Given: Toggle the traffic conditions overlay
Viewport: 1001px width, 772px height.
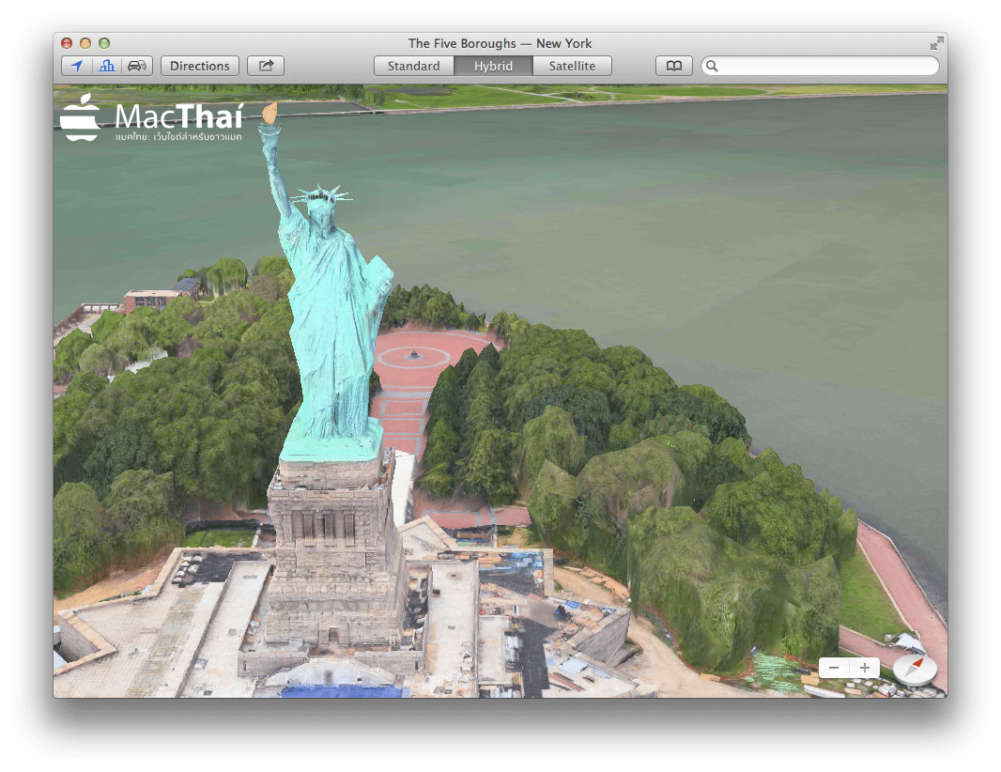Looking at the screenshot, I should pos(136,66).
